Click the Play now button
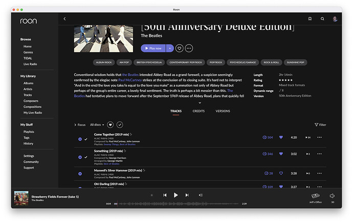The height and width of the screenshot is (223, 353). pos(153,48)
